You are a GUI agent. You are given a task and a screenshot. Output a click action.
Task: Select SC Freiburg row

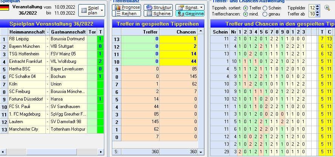coord(52,92)
